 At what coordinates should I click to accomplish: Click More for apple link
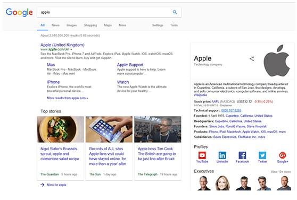(56, 185)
